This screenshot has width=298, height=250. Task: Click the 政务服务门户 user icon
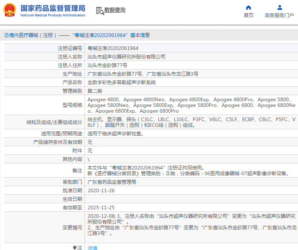[x=280, y=7]
